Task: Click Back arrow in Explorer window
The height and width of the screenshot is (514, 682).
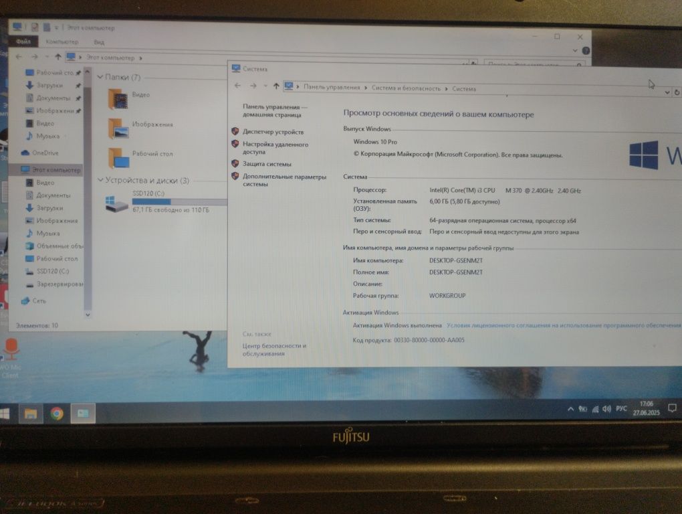Action: (x=19, y=57)
